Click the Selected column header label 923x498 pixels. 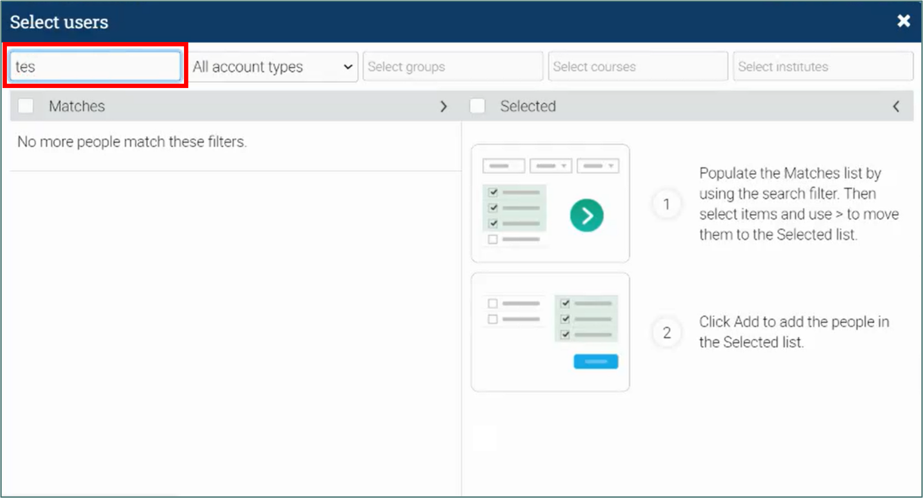click(x=527, y=106)
